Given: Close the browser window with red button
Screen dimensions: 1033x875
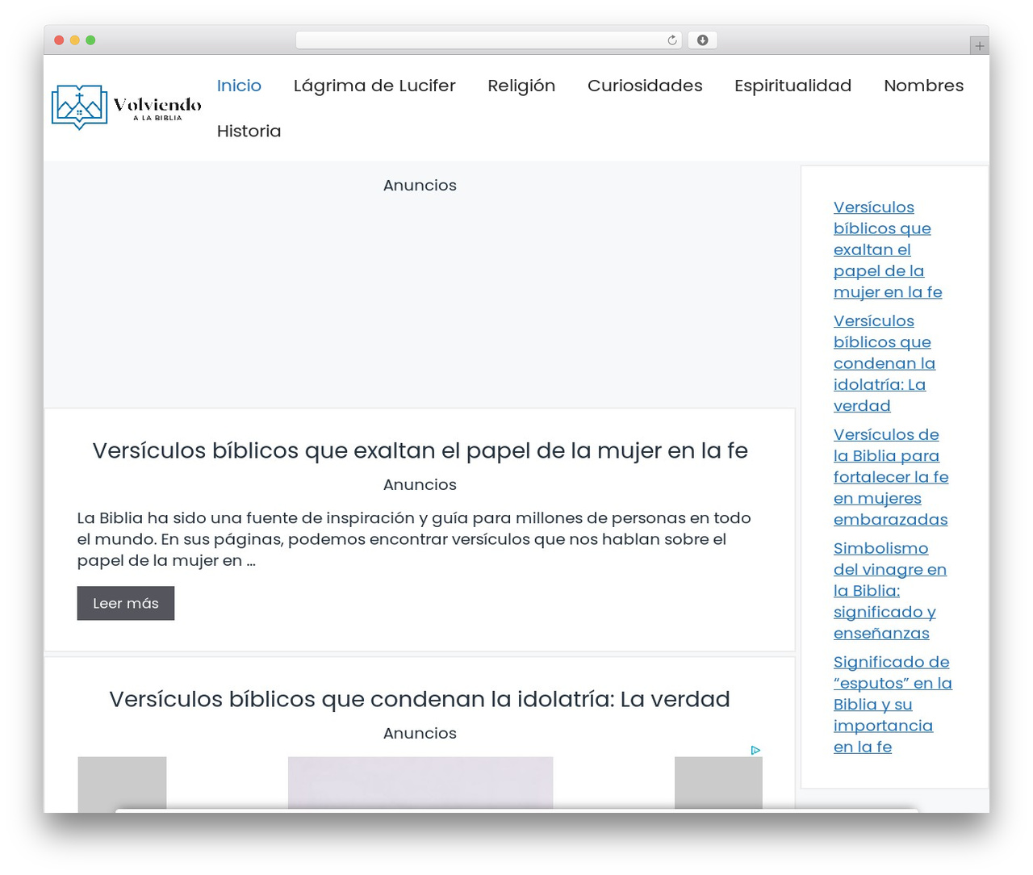Looking at the screenshot, I should tap(59, 40).
